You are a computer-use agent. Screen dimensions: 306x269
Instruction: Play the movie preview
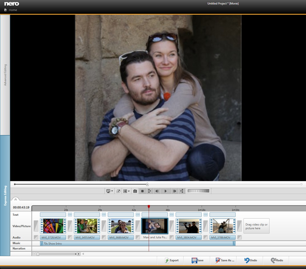[166, 191]
